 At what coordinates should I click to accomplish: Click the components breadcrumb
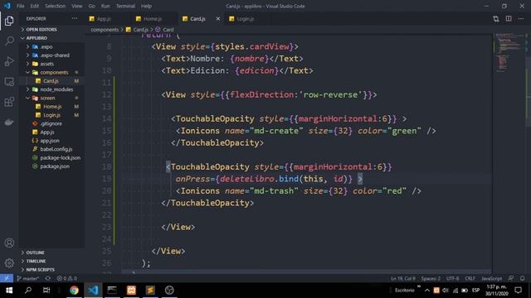point(105,30)
